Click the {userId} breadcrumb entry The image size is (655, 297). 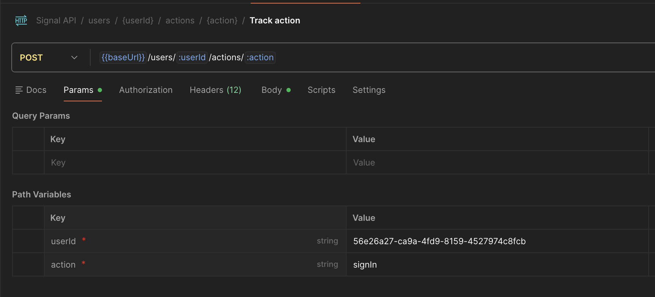(x=138, y=20)
